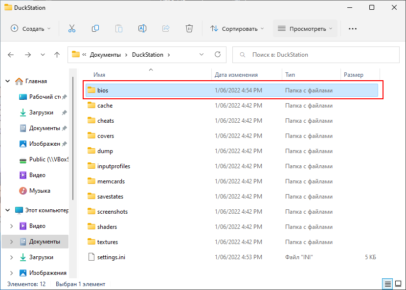Click the navigation pane scrollbar
Viewport: 406px width, 290px height.
coord(73,138)
